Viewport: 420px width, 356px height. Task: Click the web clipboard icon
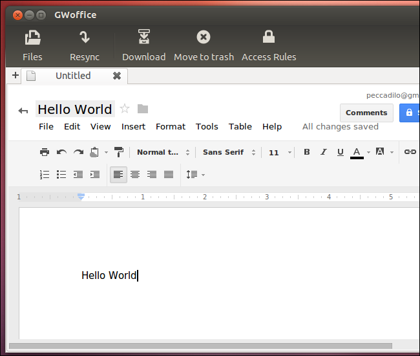click(94, 152)
